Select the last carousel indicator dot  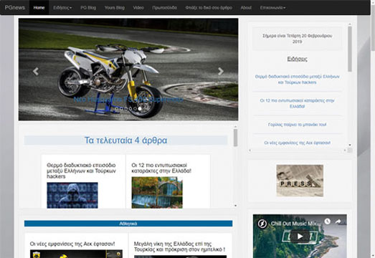click(140, 108)
